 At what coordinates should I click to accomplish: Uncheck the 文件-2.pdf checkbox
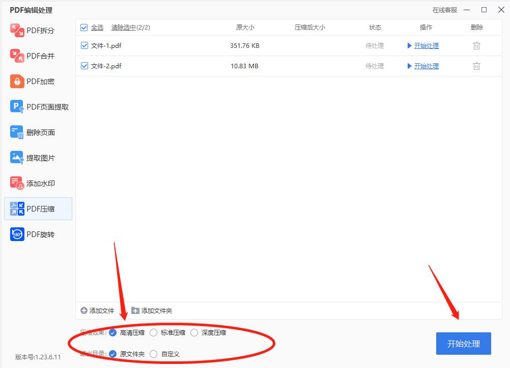tap(84, 66)
